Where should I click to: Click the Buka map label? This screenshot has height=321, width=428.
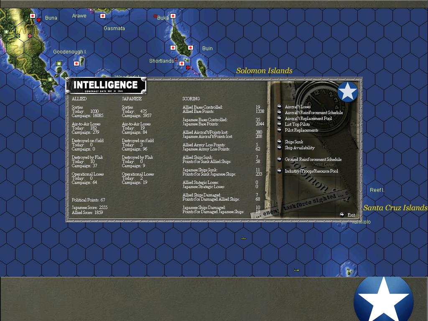point(163,18)
